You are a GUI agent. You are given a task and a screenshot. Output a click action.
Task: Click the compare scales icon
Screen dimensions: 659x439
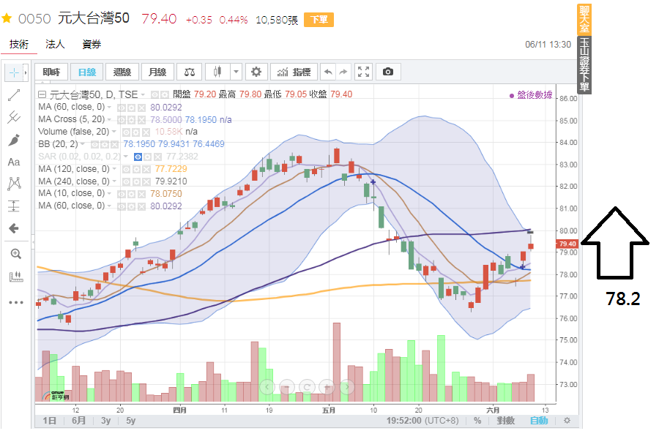click(x=190, y=72)
